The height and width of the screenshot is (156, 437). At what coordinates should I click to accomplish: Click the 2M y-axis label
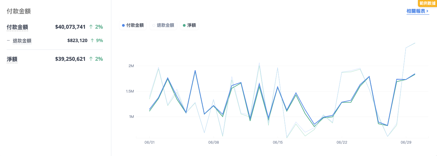point(131,66)
